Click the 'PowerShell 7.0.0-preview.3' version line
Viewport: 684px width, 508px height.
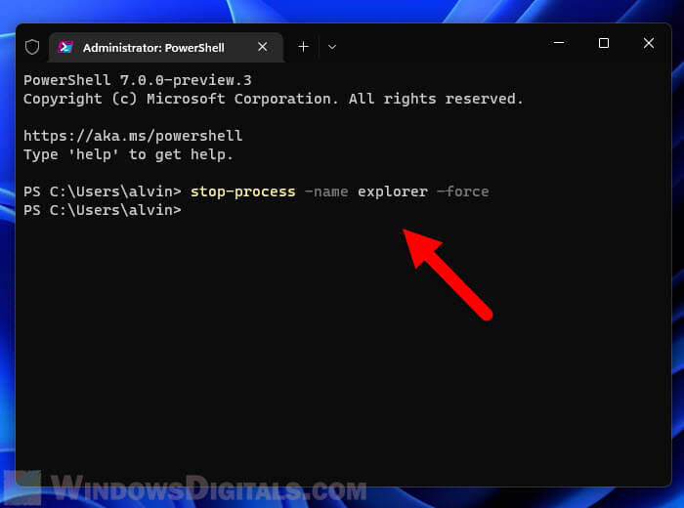138,80
